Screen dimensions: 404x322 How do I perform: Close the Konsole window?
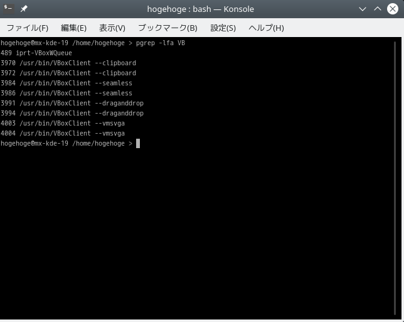(x=393, y=9)
